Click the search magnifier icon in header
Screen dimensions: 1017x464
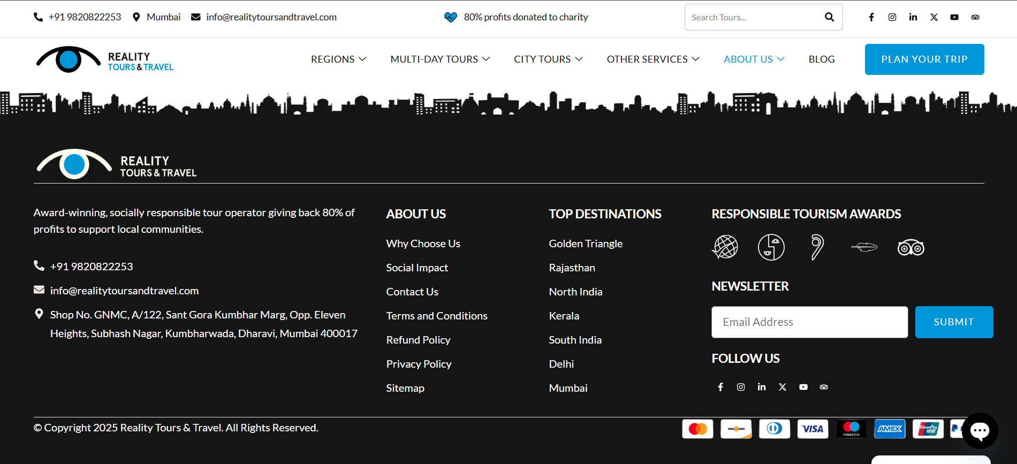pyautogui.click(x=829, y=17)
